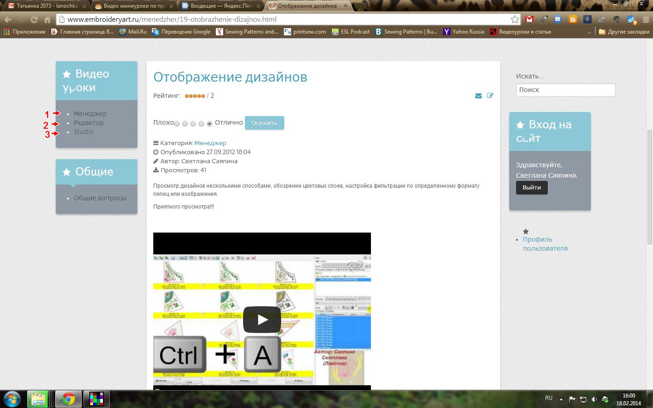The image size is (653, 408).
Task: Click the Blogger extension icon
Action: 573,19
